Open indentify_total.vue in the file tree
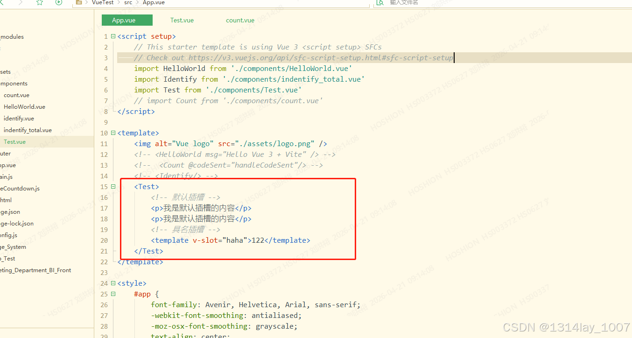The width and height of the screenshot is (632, 338). [28, 130]
